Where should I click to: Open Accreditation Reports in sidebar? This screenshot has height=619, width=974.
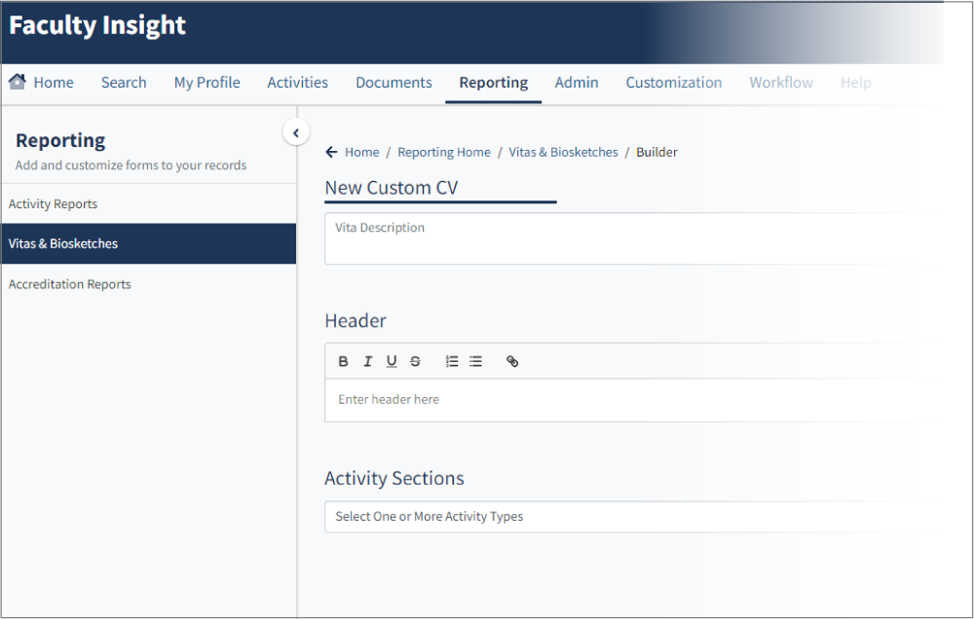[x=69, y=284]
